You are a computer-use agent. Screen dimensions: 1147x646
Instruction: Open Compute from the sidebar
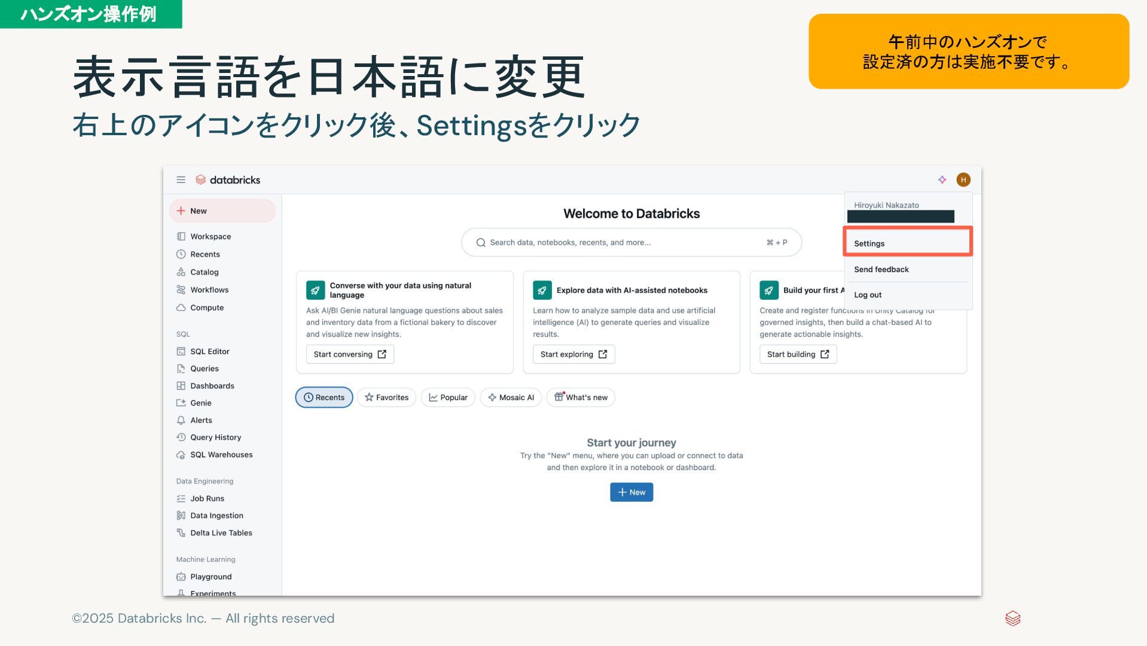click(207, 308)
